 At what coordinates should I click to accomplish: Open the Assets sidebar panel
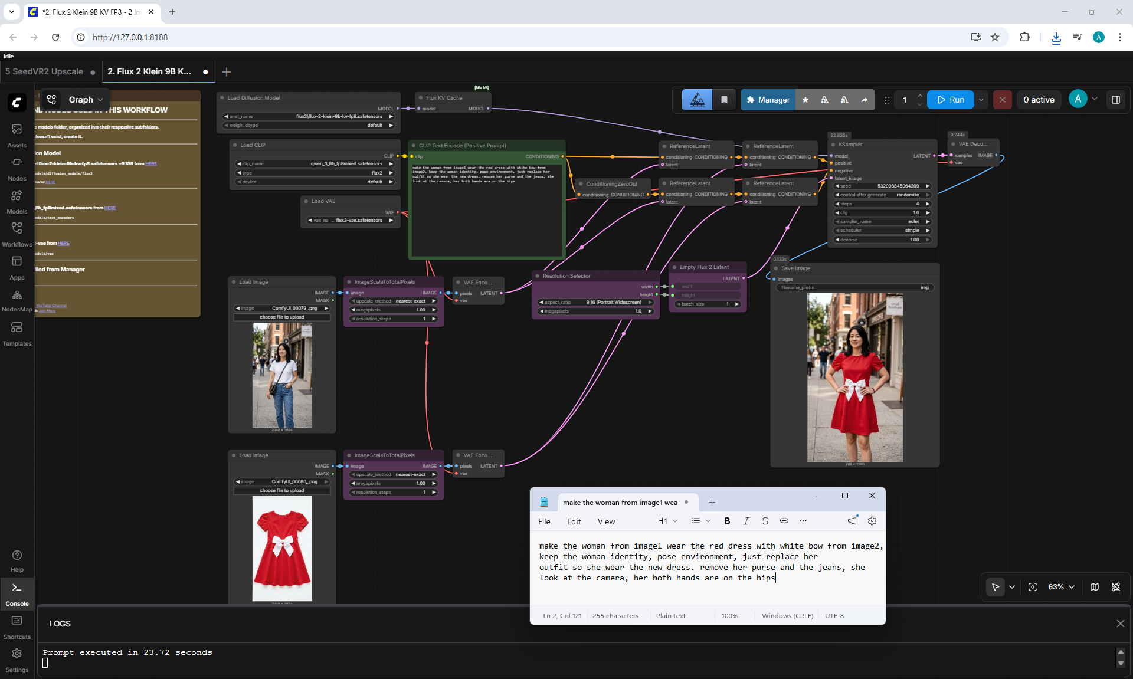point(17,136)
